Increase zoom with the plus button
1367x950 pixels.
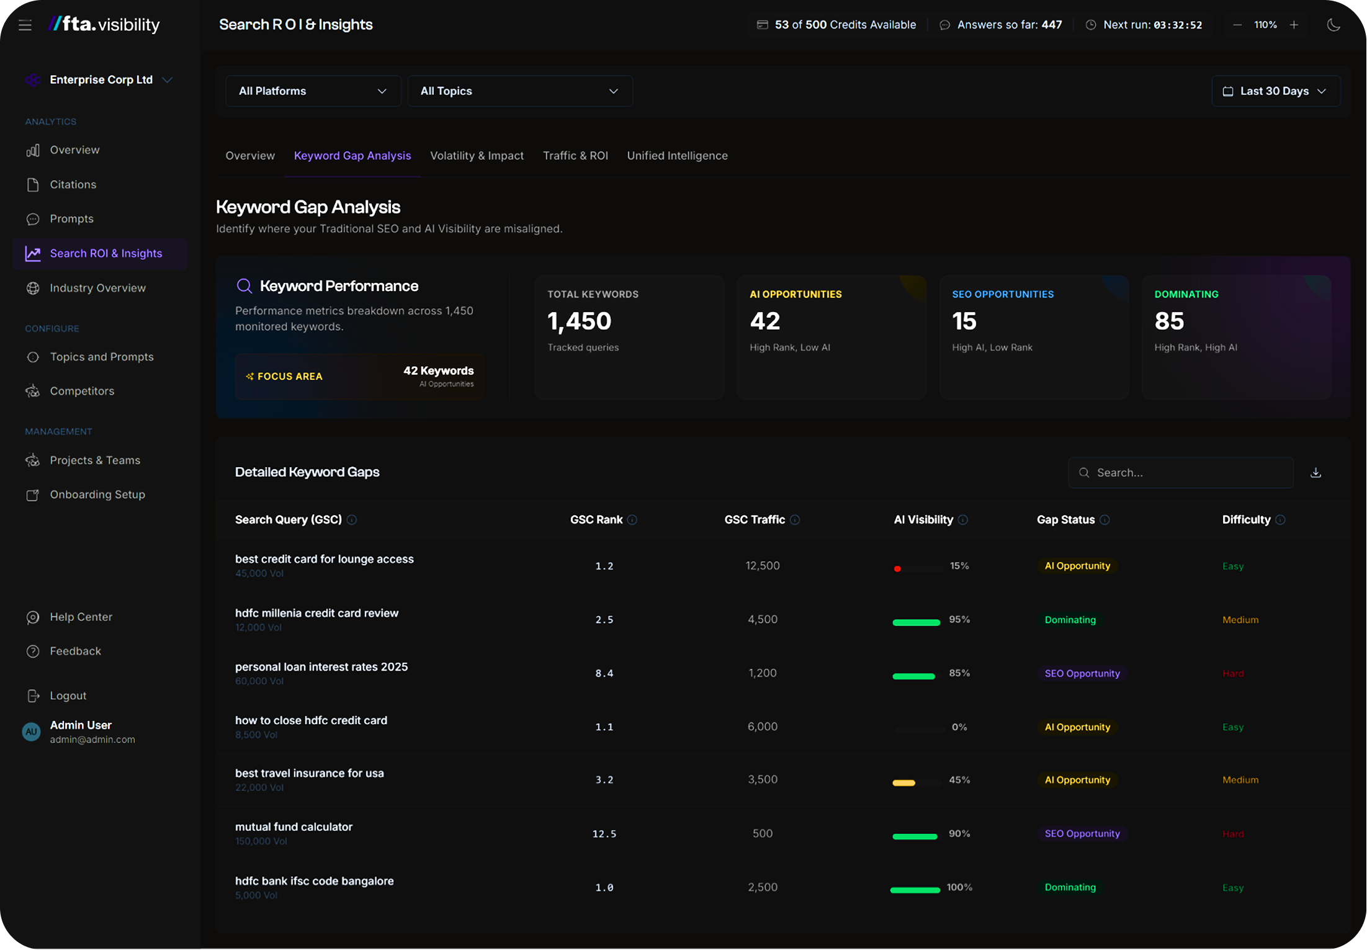point(1294,25)
